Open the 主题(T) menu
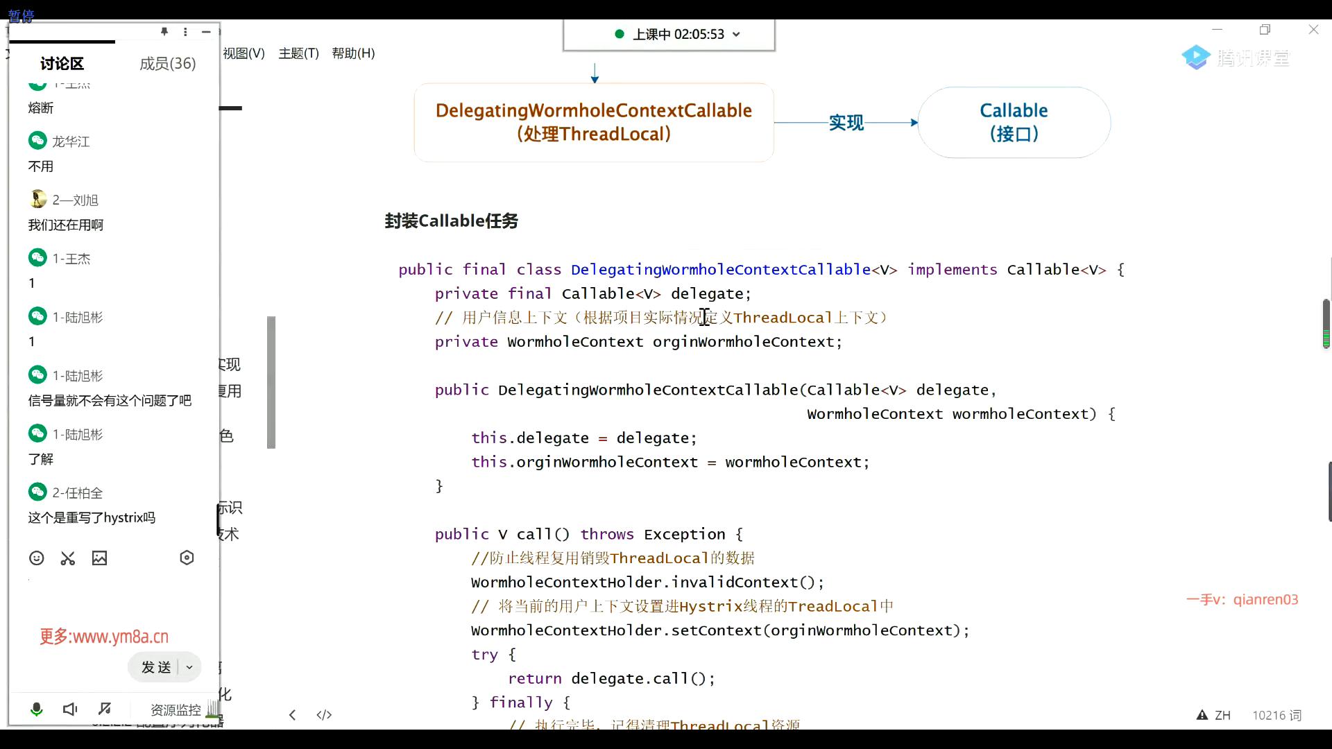This screenshot has width=1332, height=749. tap(298, 53)
